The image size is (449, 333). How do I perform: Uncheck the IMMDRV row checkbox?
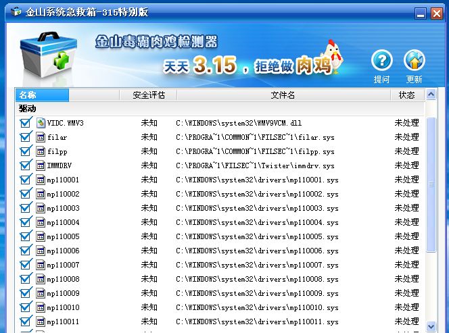(25, 165)
